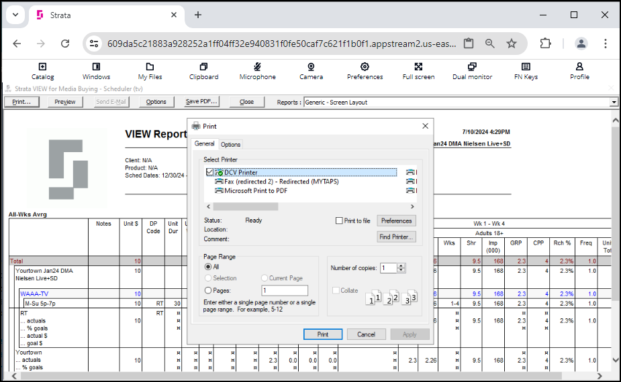
Task: Close the report with Close button
Action: 247,102
